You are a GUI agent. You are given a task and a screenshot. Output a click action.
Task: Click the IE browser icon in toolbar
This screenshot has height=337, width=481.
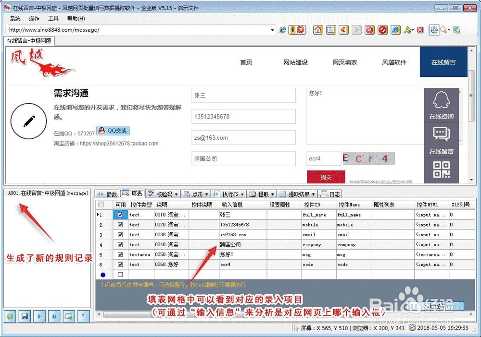396,30
